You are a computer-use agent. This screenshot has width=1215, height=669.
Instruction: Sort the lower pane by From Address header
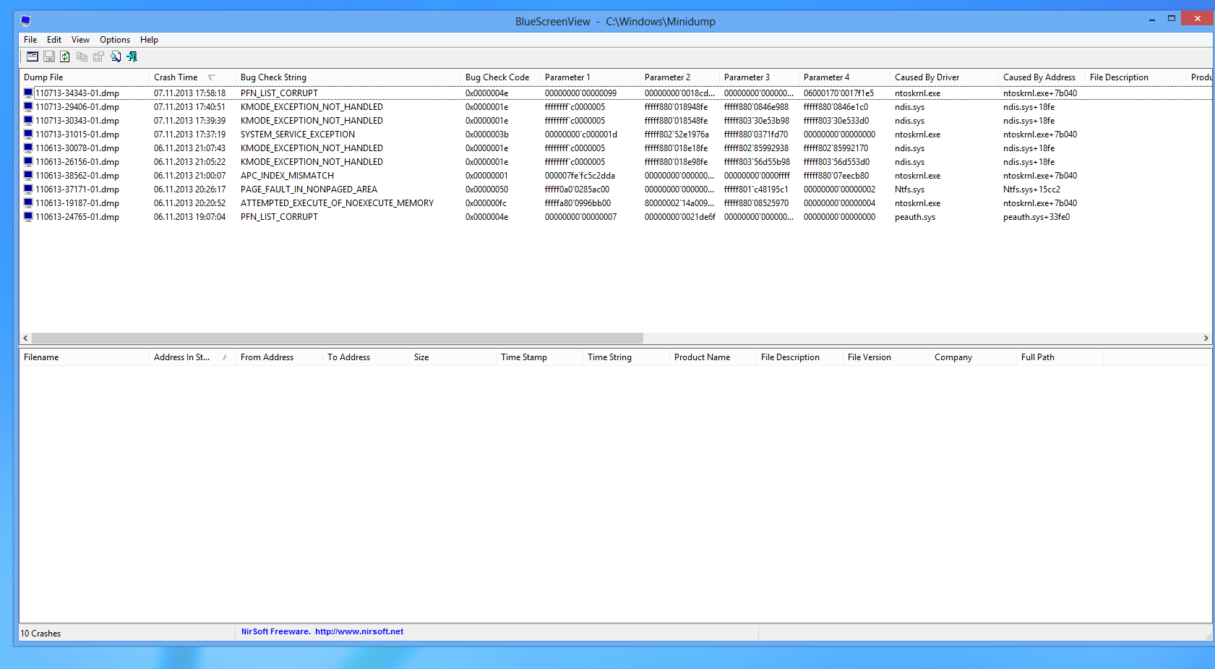280,357
